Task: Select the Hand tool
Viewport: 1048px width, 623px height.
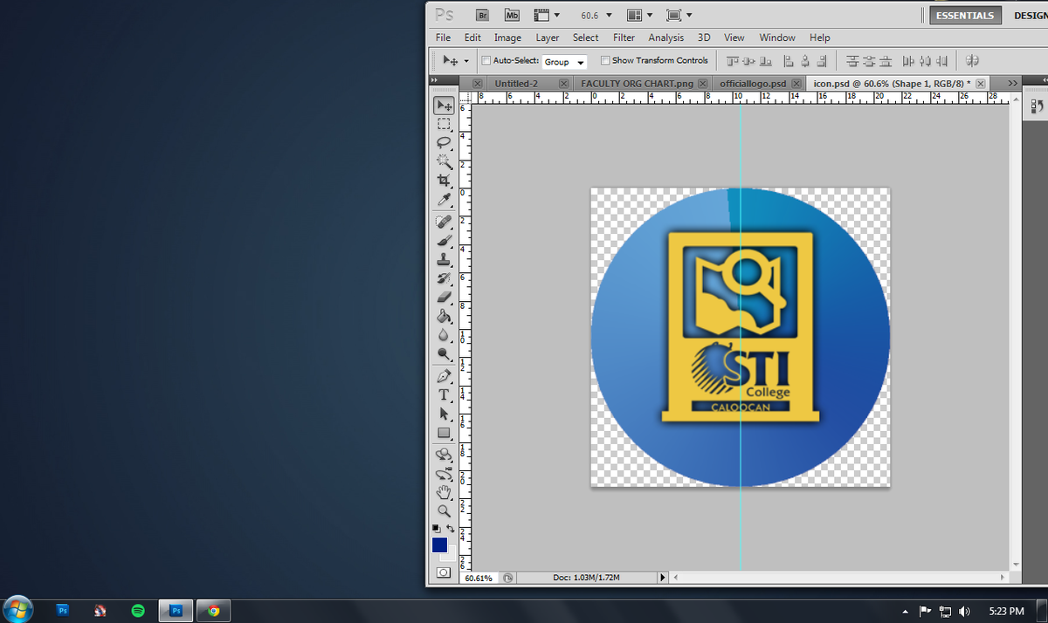Action: (445, 492)
